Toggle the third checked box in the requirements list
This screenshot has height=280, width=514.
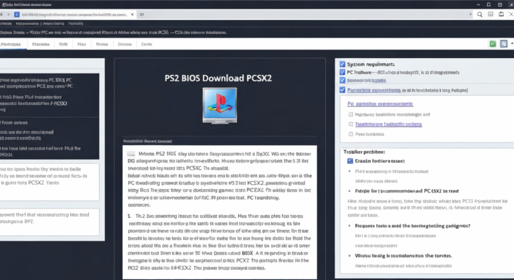(x=342, y=80)
